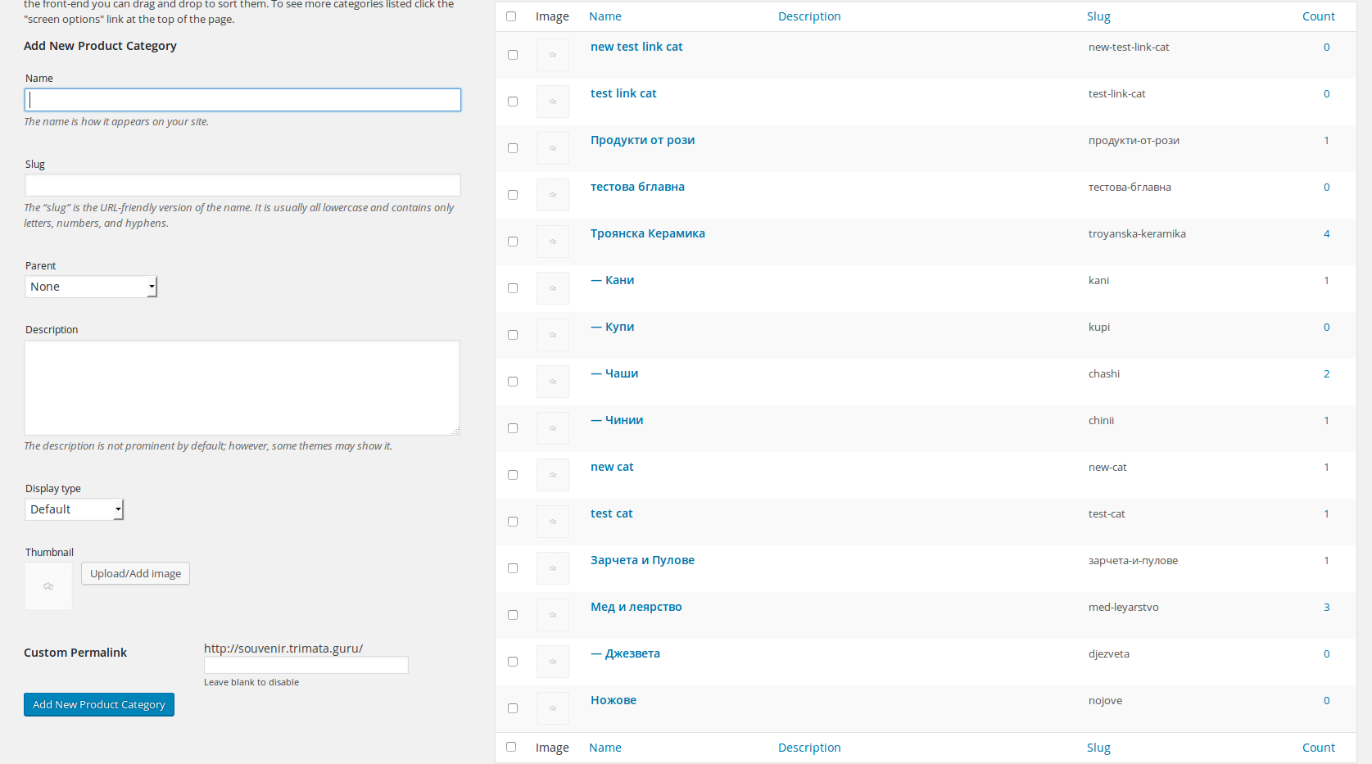Click count 4 for Троянска Керамика

coord(1327,233)
